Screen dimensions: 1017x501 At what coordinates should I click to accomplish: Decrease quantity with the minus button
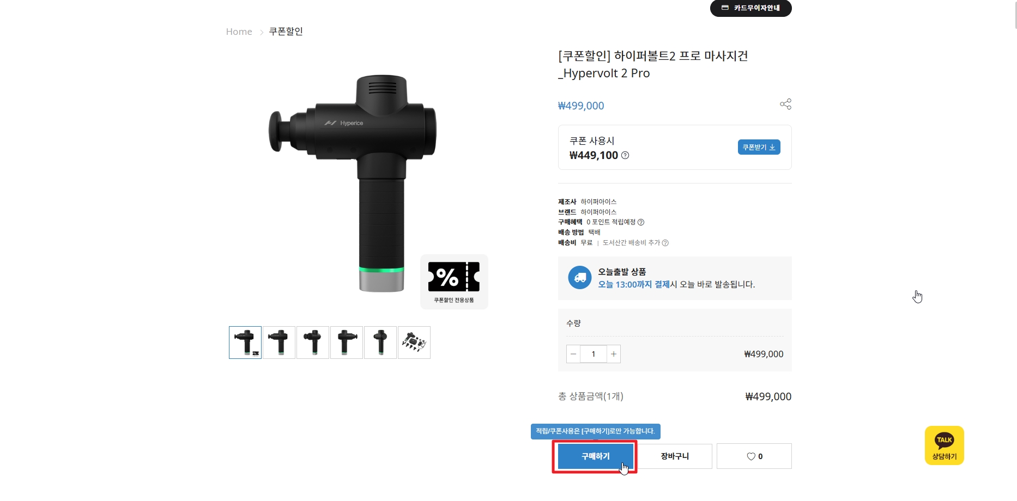click(573, 354)
